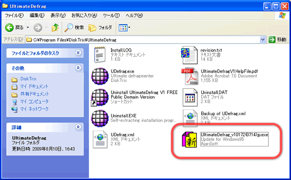The image size is (291, 180).
Task: Select the revision.txt file icon
Action: (x=189, y=55)
